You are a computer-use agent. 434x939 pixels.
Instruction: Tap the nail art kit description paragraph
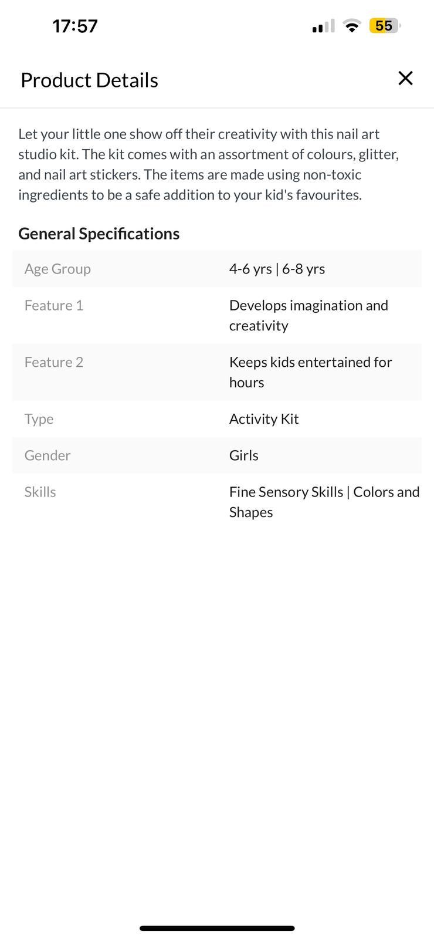(208, 164)
